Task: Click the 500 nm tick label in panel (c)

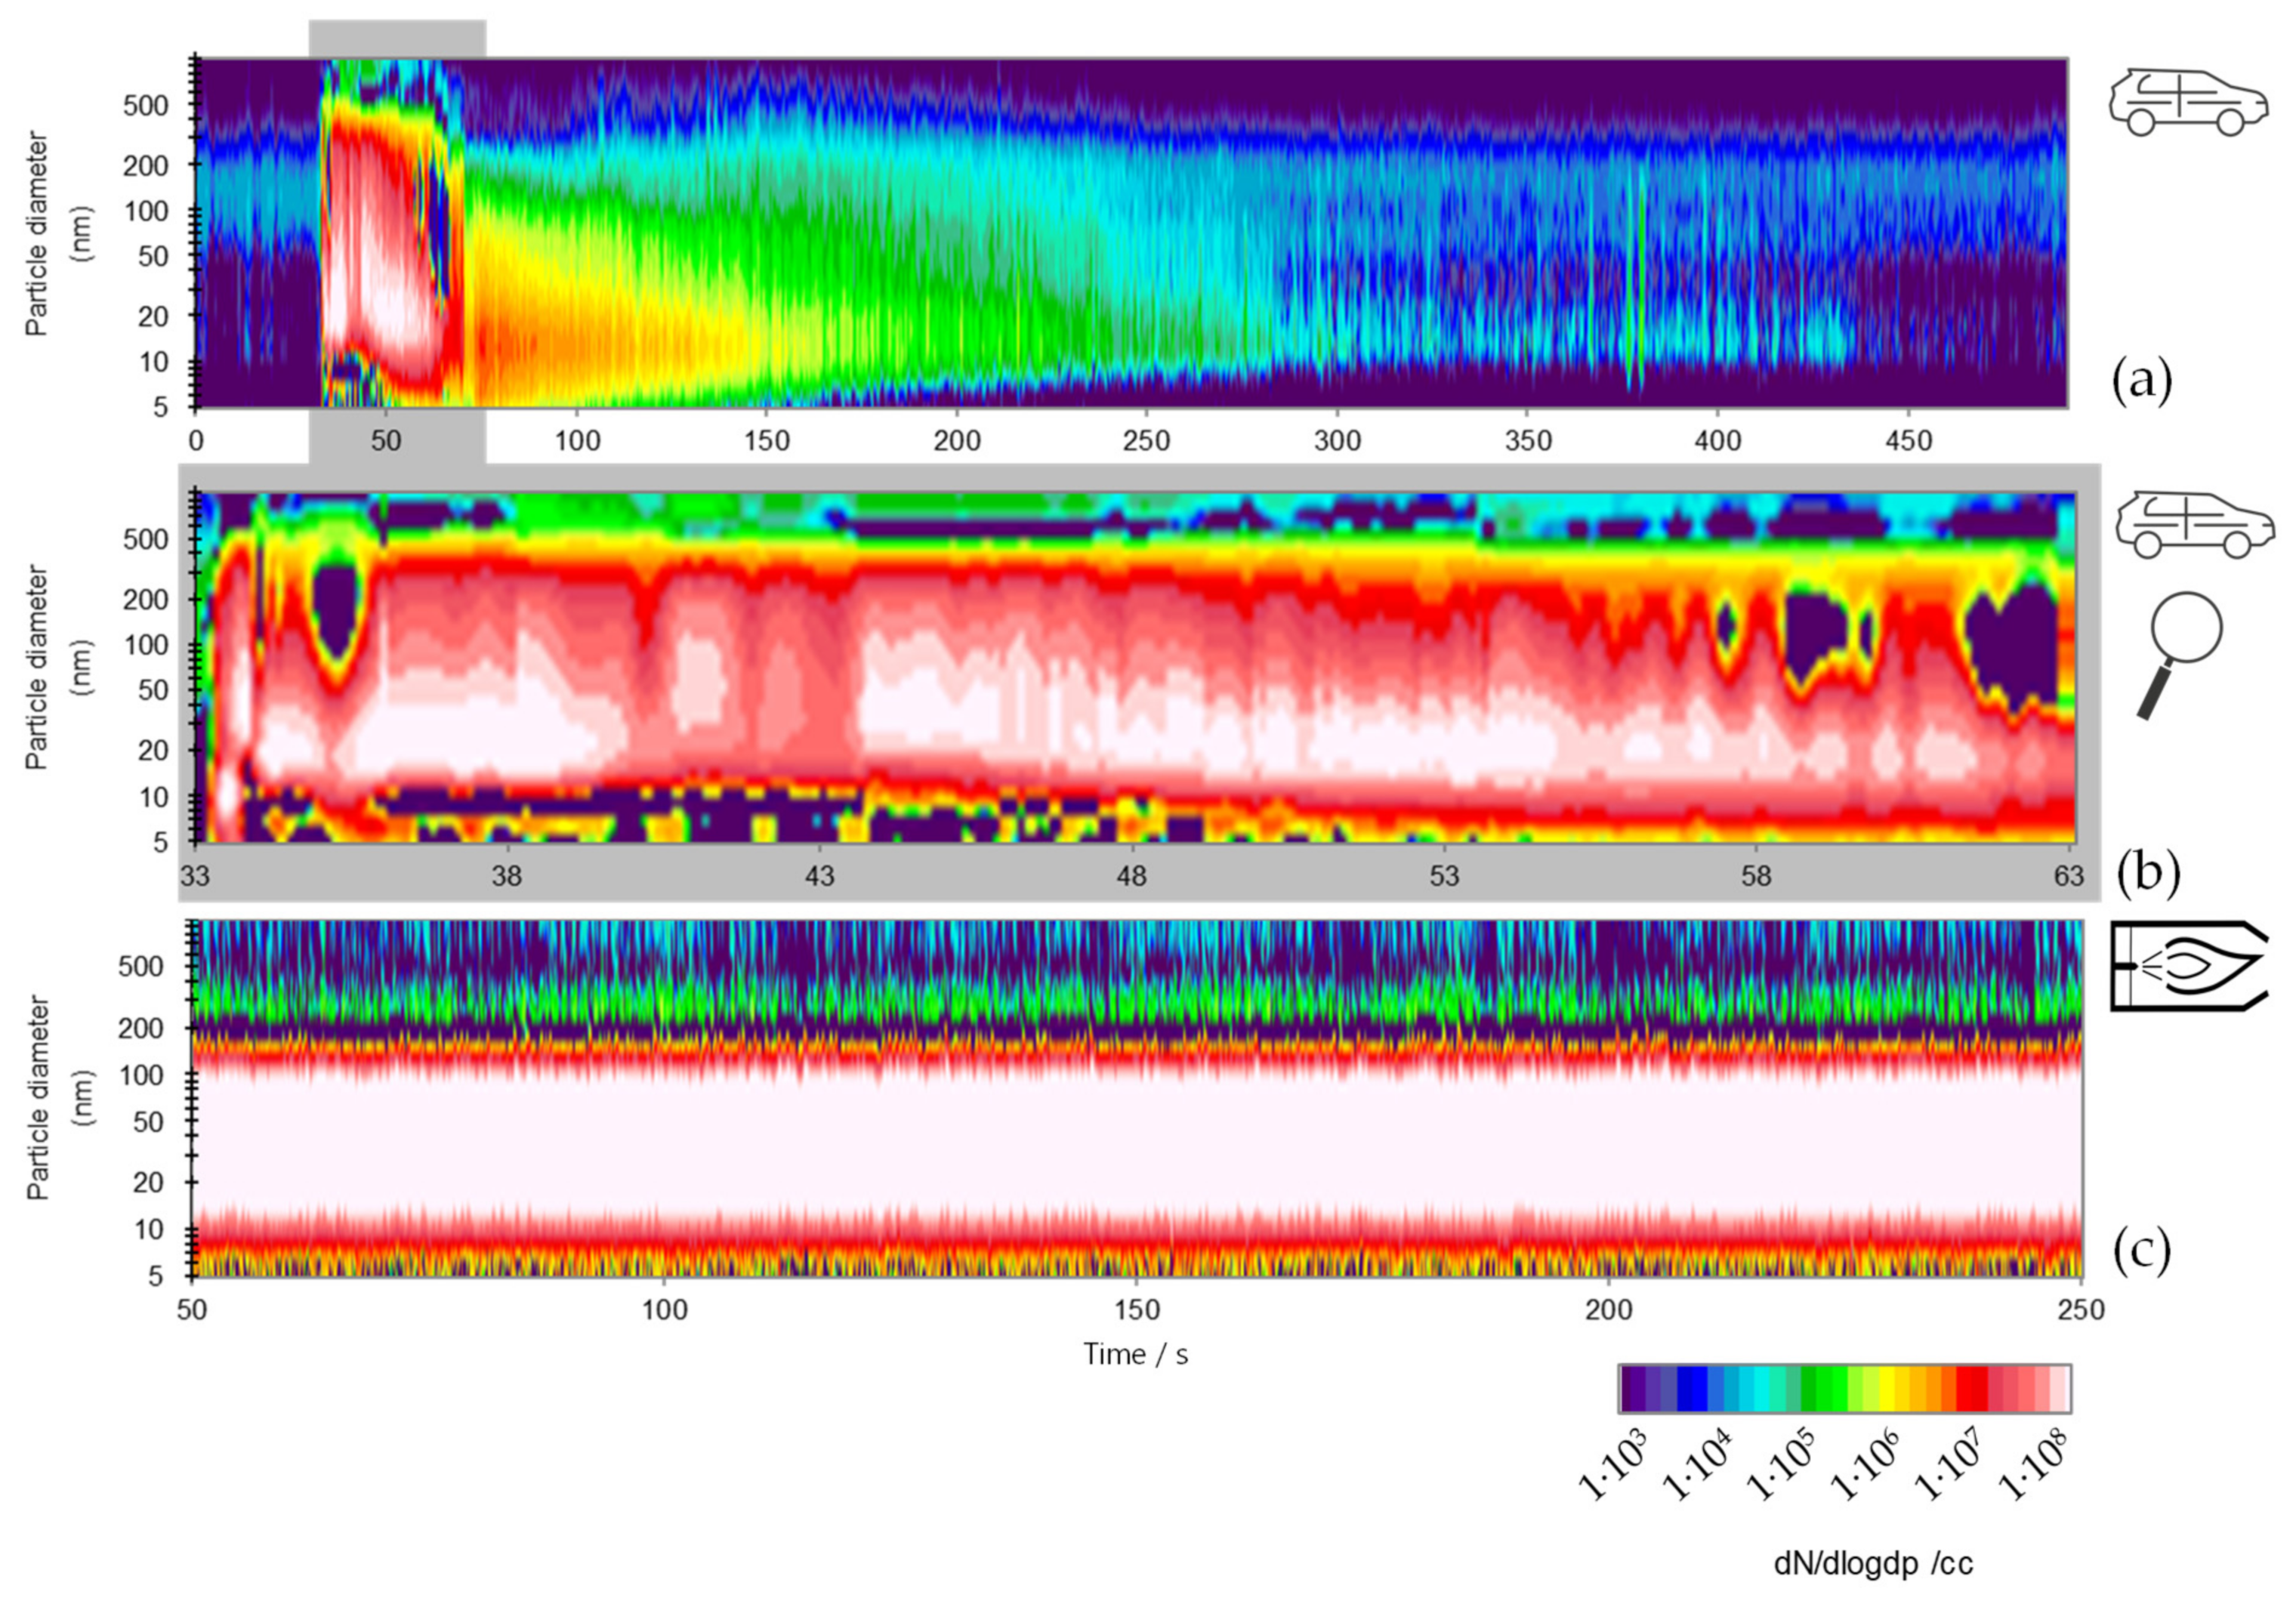Action: (140, 966)
